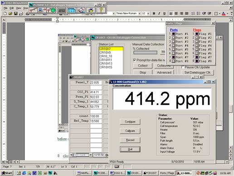Switch to Ports / Flags taskbar window
This screenshot has width=234, height=176.
[167, 173]
